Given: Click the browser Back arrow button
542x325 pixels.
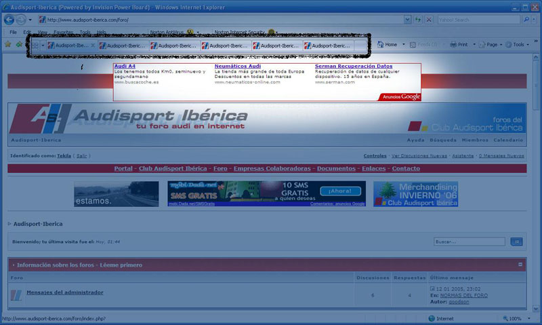Looking at the screenshot, I should [9, 20].
